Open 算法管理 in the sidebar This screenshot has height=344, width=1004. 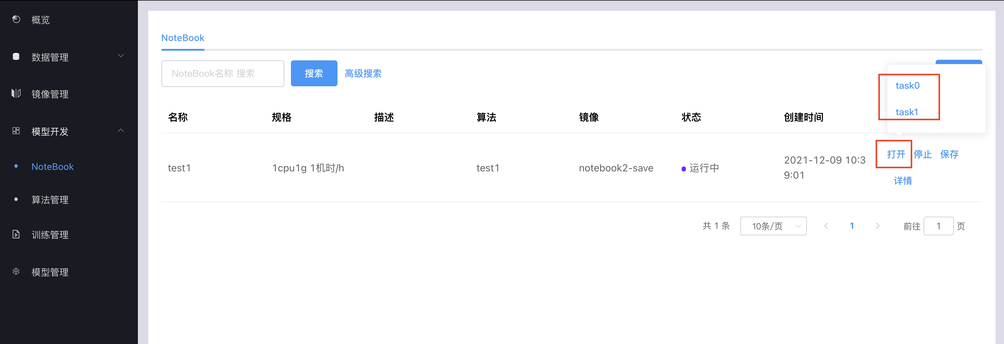click(50, 199)
